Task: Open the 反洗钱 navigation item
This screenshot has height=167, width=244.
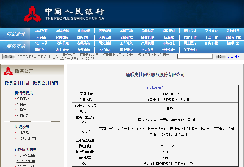Action: coord(169,37)
